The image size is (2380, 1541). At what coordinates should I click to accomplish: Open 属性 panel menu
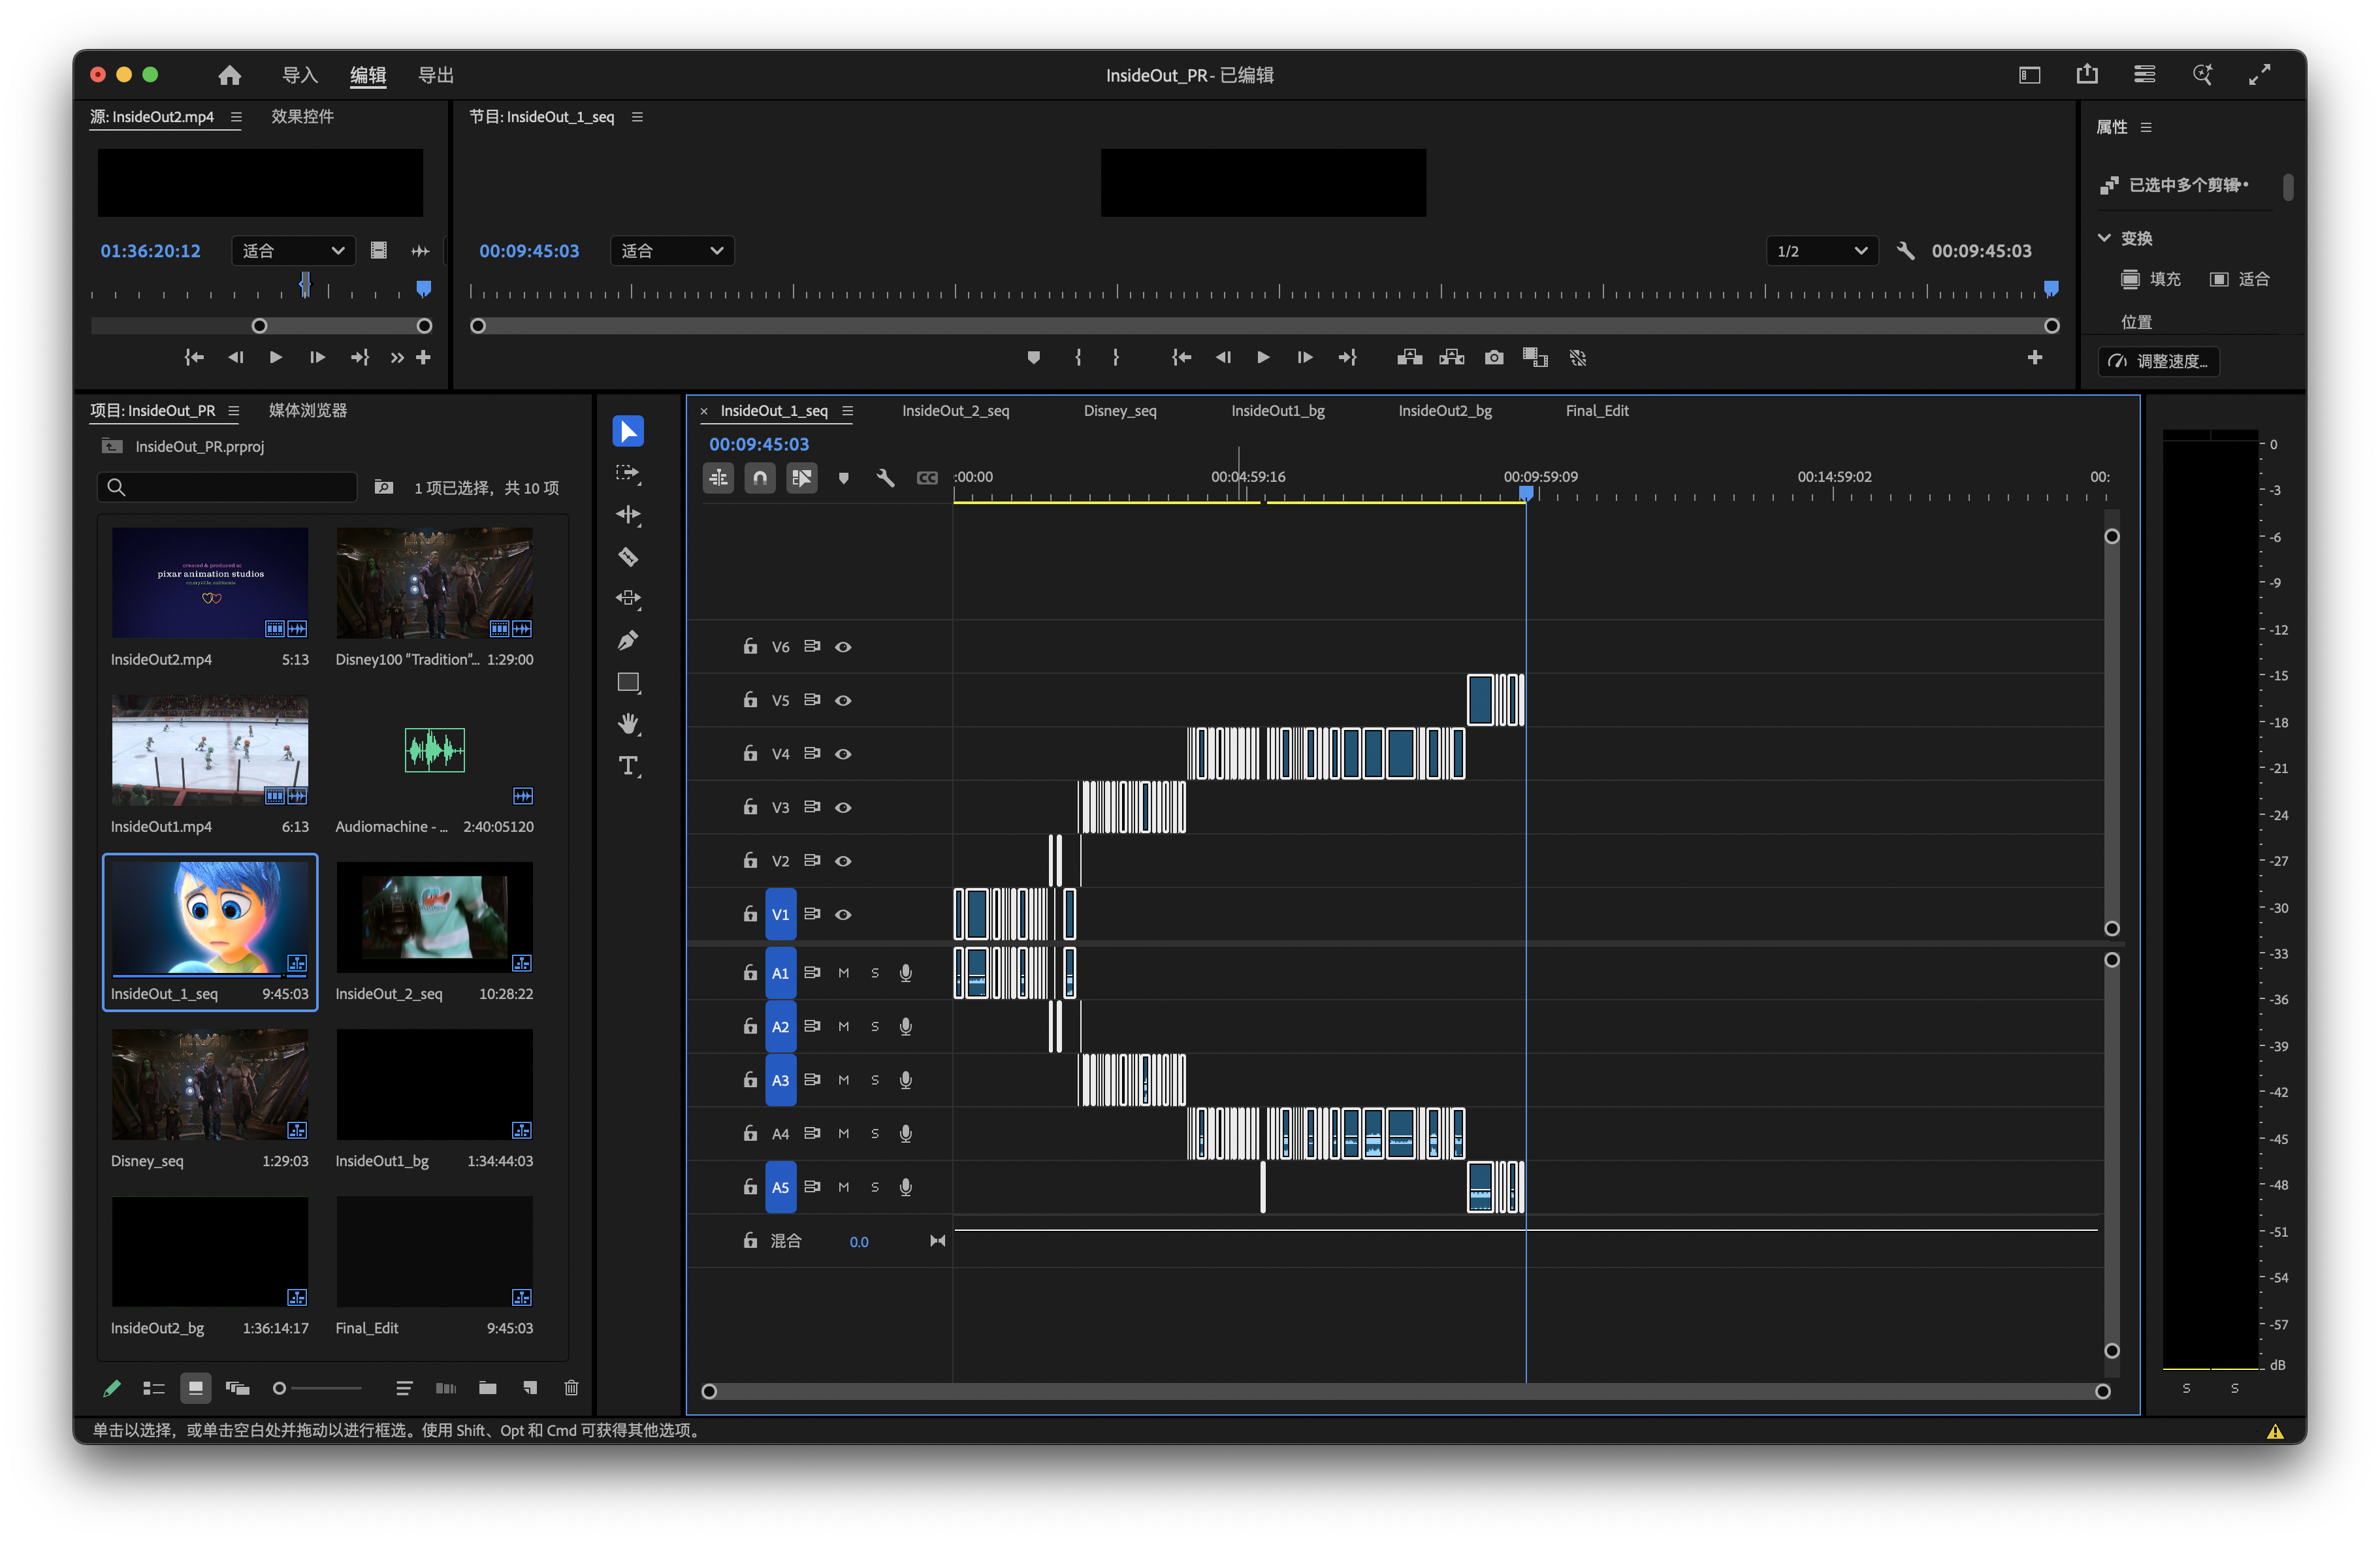coord(2145,127)
